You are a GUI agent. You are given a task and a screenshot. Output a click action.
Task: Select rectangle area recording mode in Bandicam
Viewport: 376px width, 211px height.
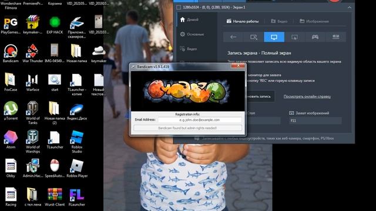click(x=254, y=37)
